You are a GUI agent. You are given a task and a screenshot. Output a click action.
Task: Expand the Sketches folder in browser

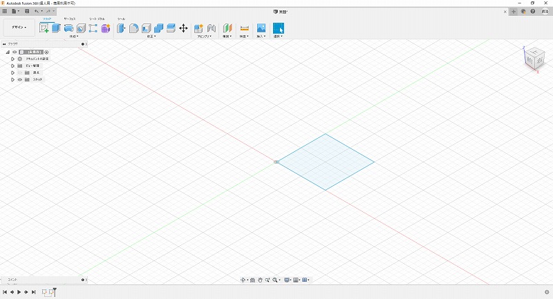12,79
